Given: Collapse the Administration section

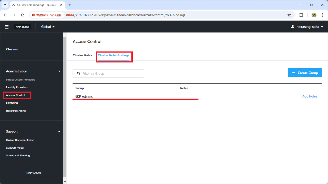Looking at the screenshot, I should (59, 71).
